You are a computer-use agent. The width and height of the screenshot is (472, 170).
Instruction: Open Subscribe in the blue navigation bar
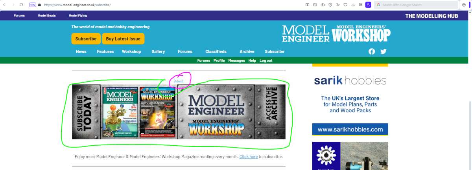tap(275, 51)
